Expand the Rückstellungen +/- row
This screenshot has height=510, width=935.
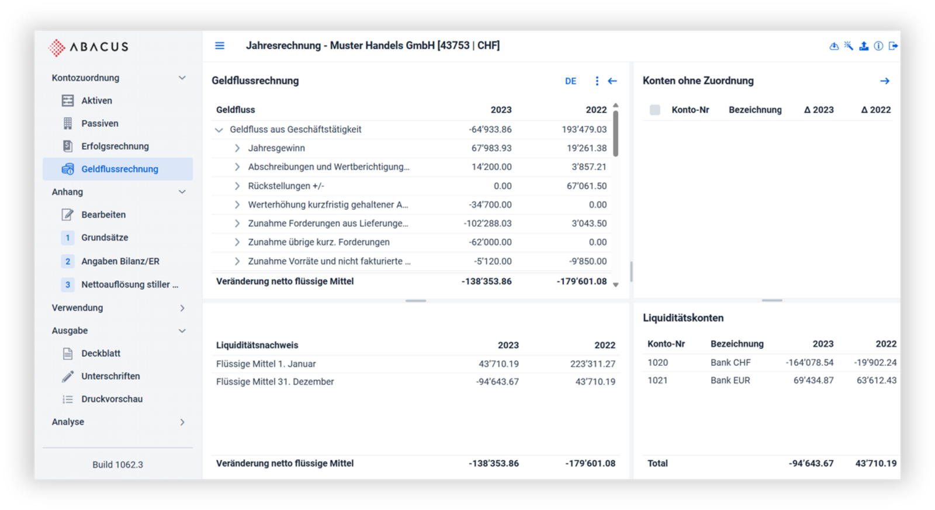click(x=237, y=186)
